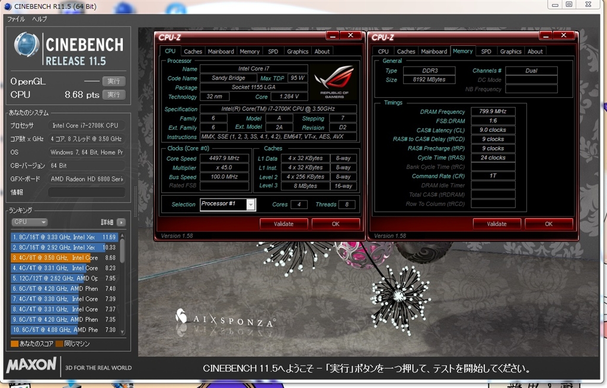The width and height of the screenshot is (607, 388).
Task: Click the Core voltage value 1.284 V
Action: pos(289,97)
